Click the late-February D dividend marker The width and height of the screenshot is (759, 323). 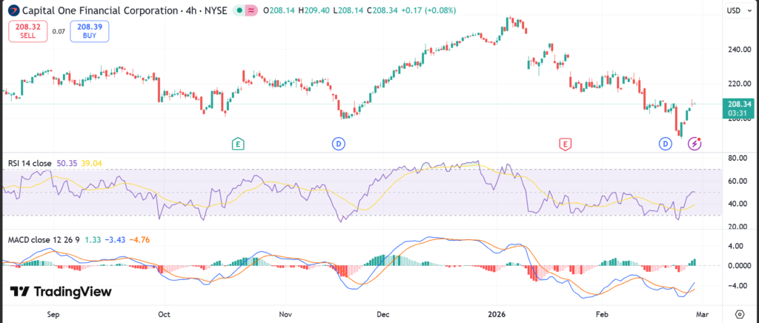(665, 143)
